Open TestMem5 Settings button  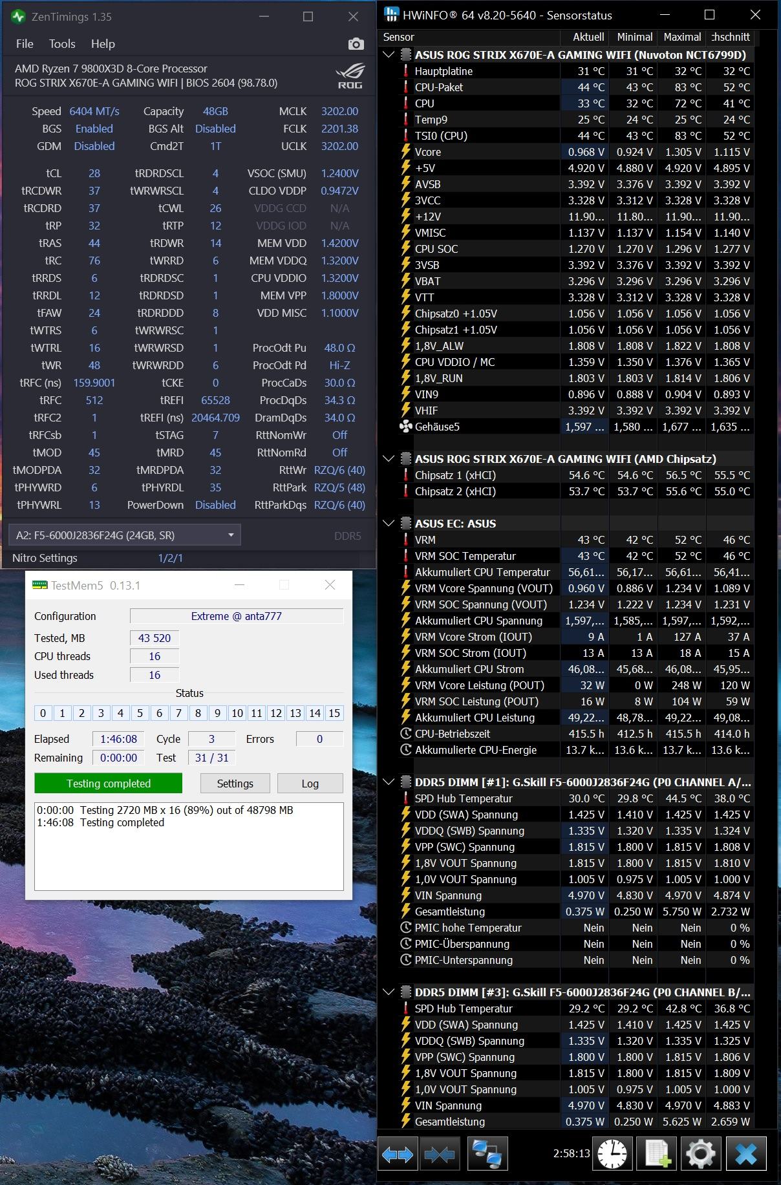coord(235,784)
